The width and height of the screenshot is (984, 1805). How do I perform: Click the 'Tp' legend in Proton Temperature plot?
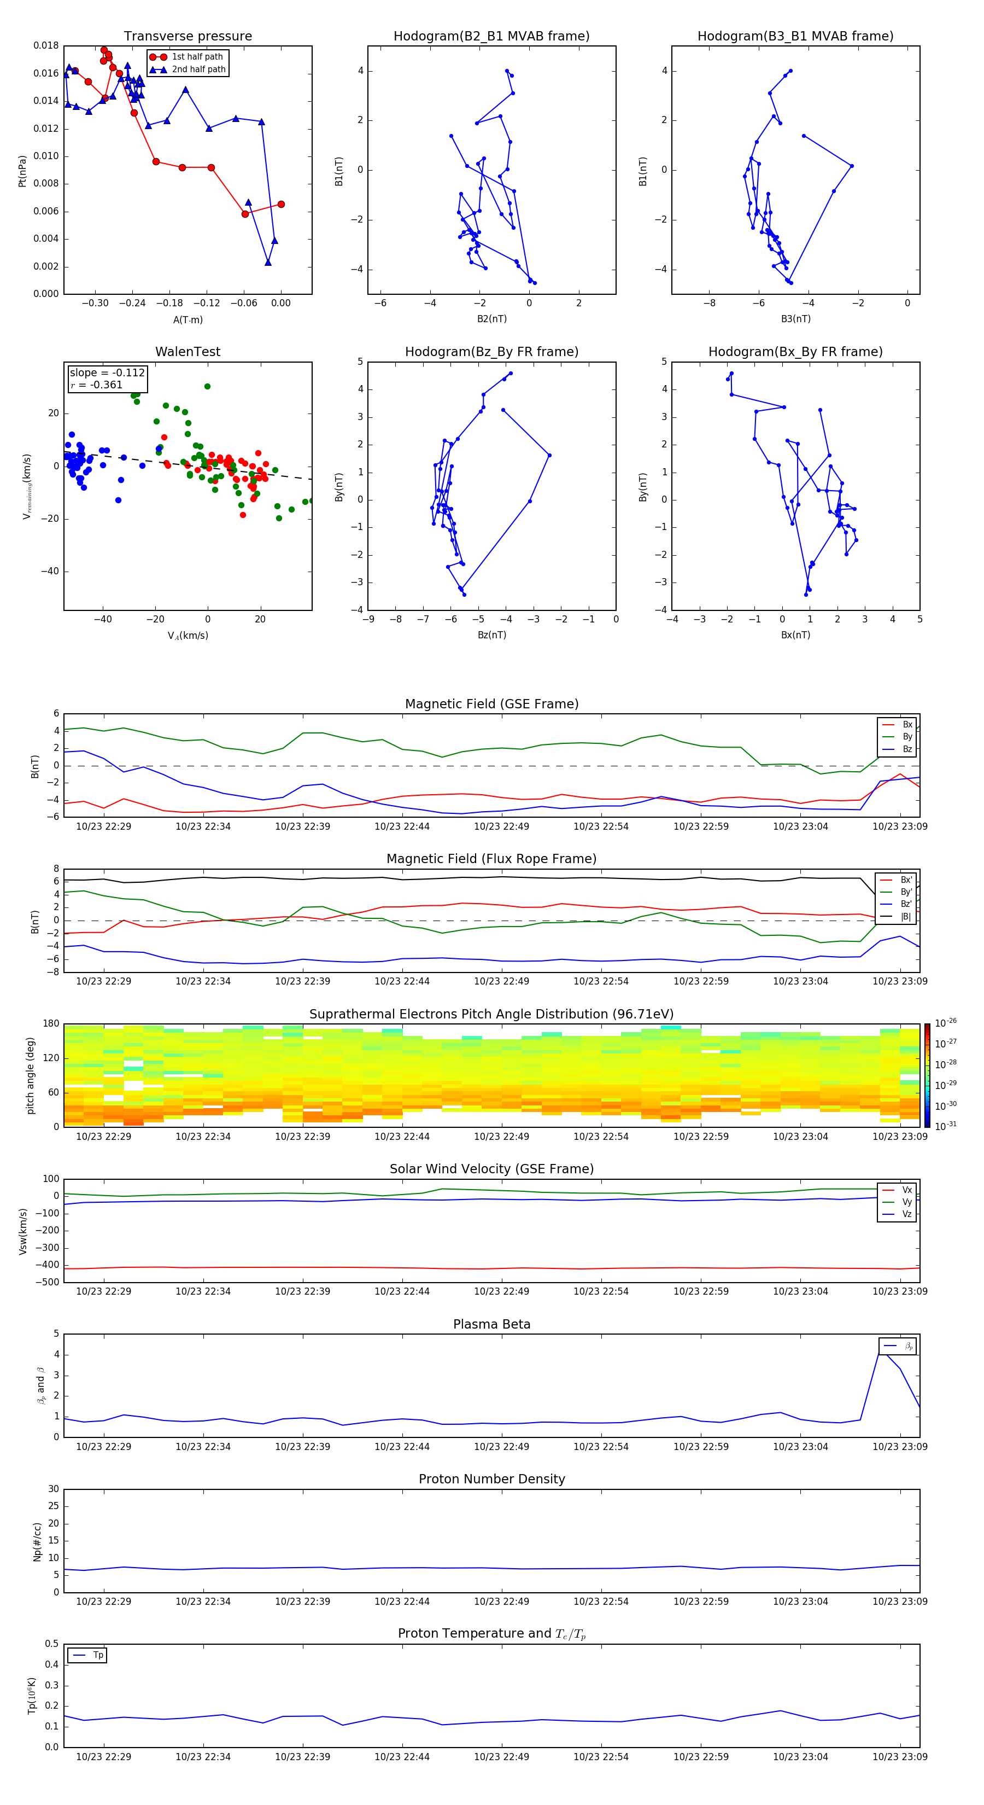click(x=87, y=1655)
